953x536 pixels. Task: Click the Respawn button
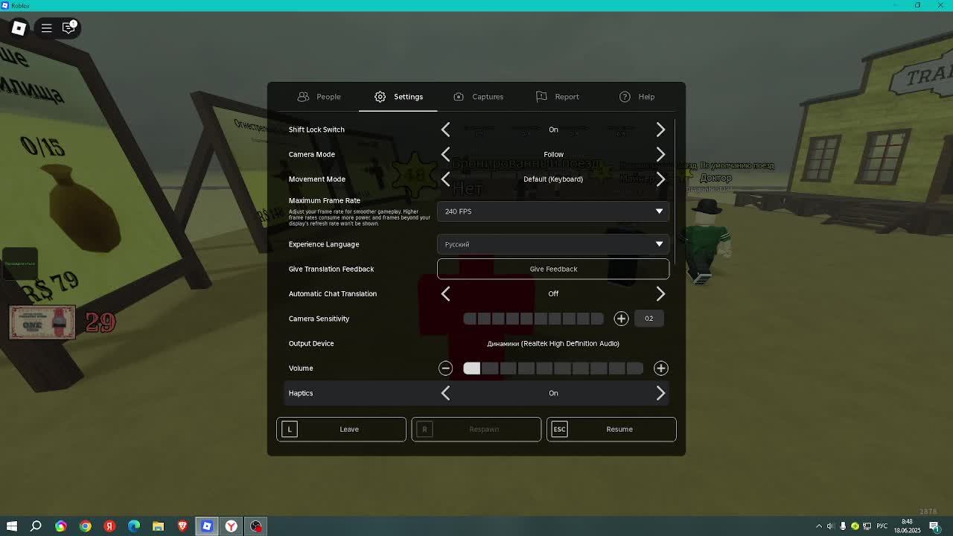tap(476, 429)
